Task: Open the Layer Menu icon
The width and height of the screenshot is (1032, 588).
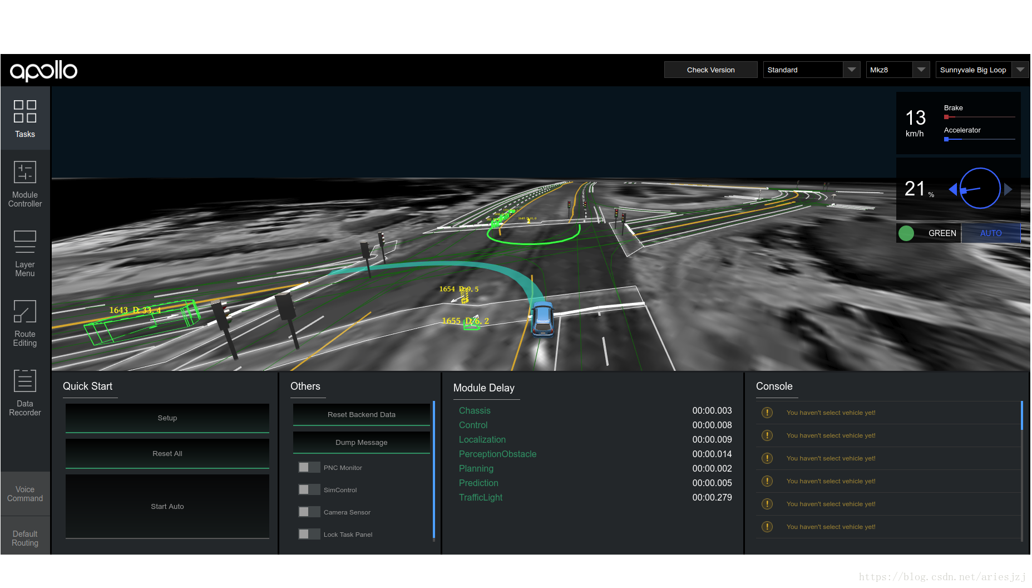Action: pyautogui.click(x=25, y=242)
